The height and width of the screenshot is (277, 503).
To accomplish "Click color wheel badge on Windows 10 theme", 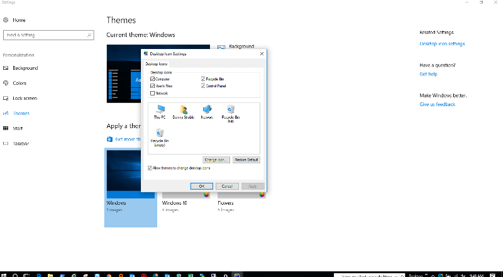I will point(206,195).
